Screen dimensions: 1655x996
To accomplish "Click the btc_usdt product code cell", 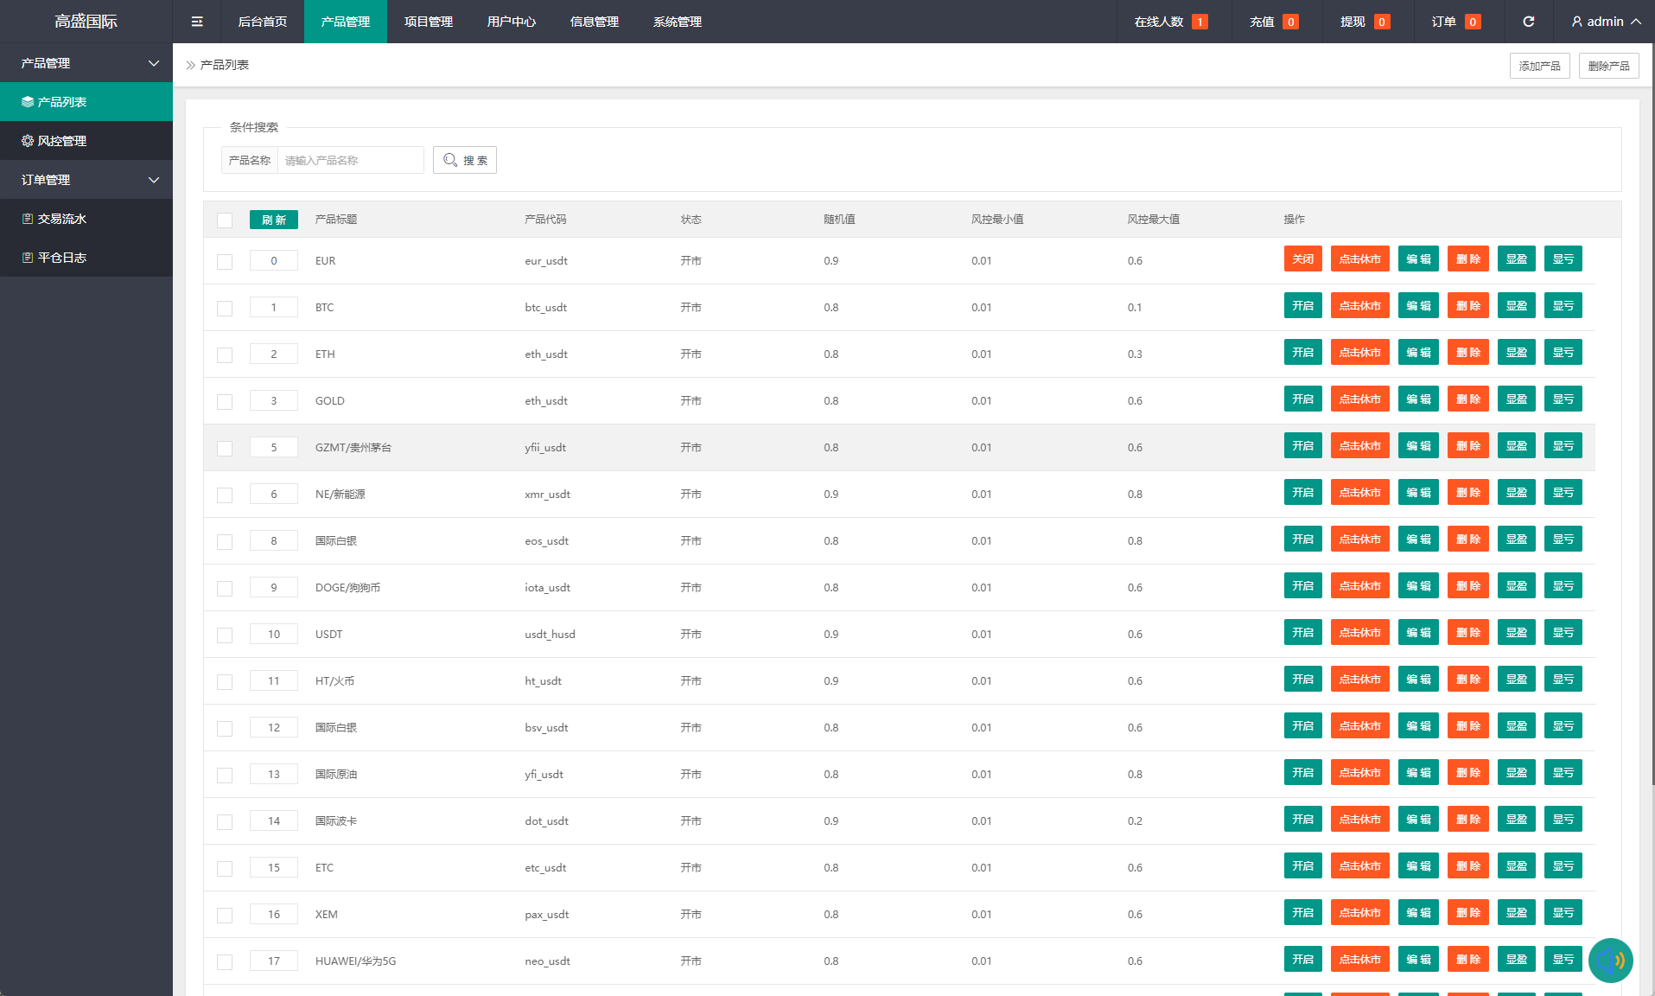I will (546, 307).
